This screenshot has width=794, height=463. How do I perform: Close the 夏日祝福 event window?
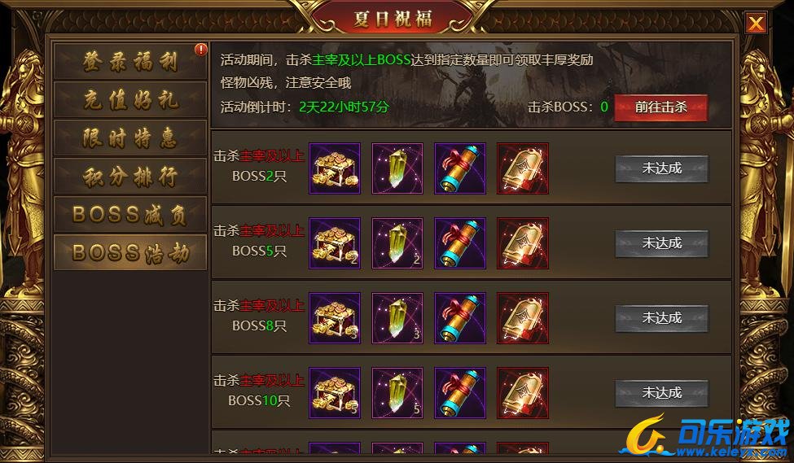[x=756, y=24]
